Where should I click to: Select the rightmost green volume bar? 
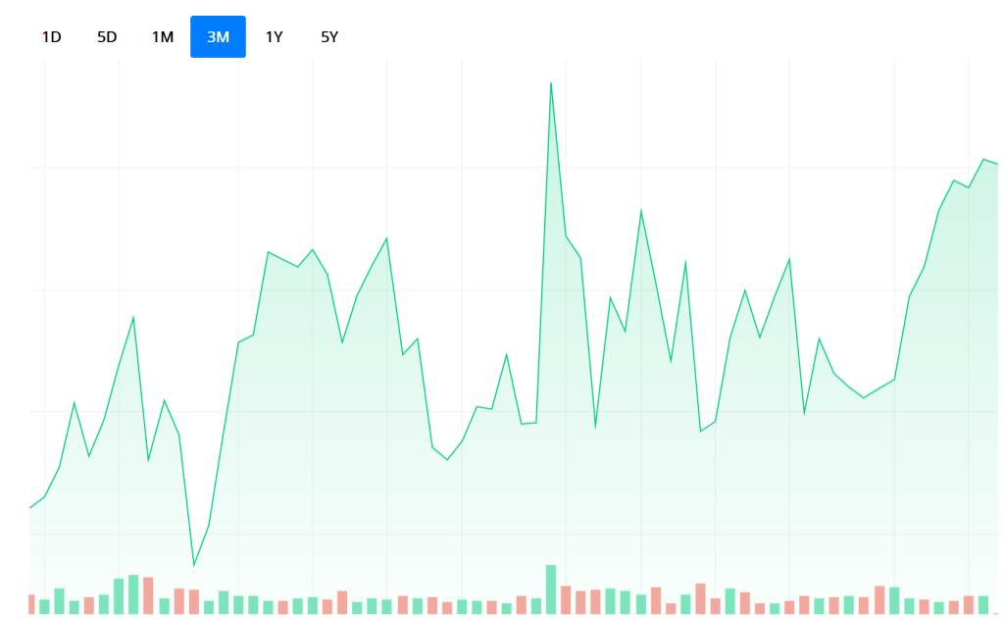[x=982, y=604]
